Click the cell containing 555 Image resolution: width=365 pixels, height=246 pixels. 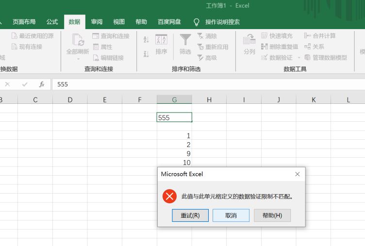click(x=174, y=117)
